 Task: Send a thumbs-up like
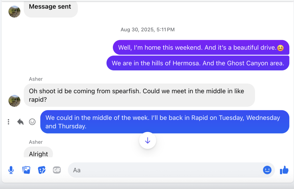point(284,170)
